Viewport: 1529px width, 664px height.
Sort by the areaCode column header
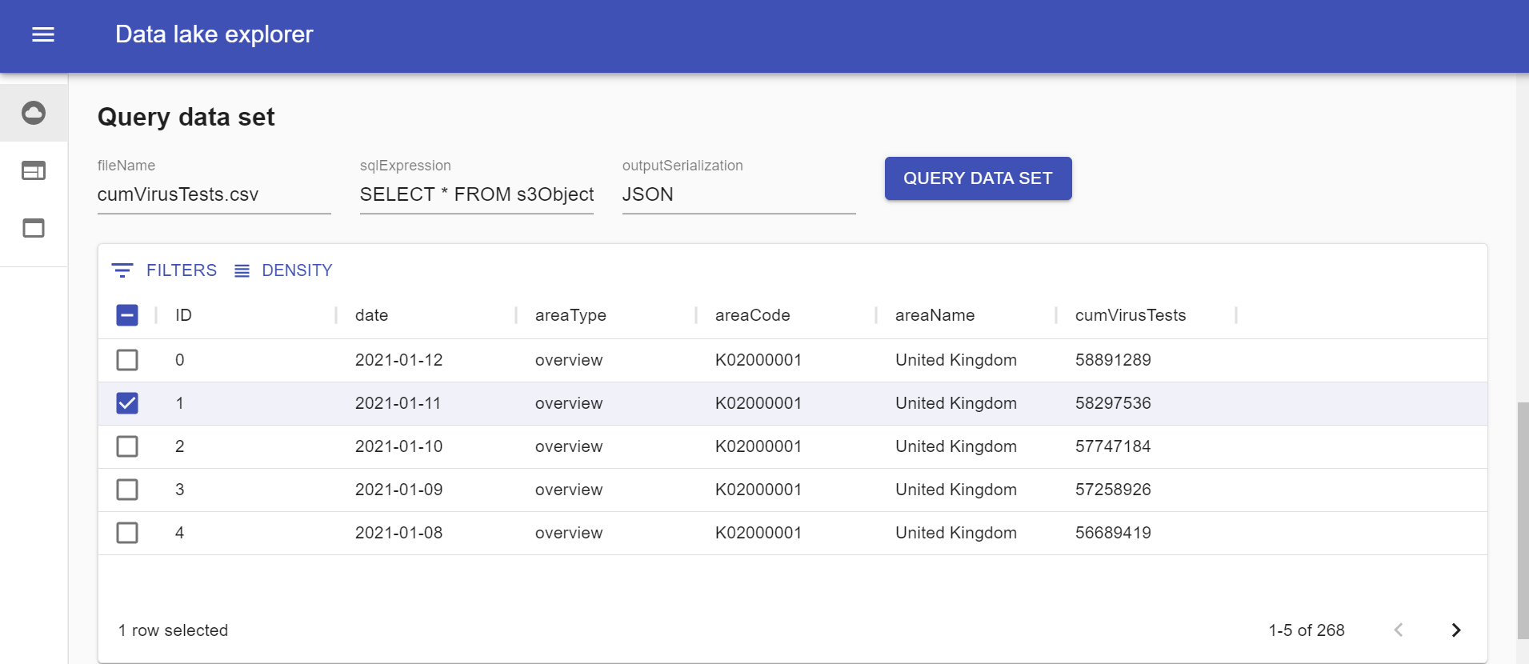(x=753, y=315)
